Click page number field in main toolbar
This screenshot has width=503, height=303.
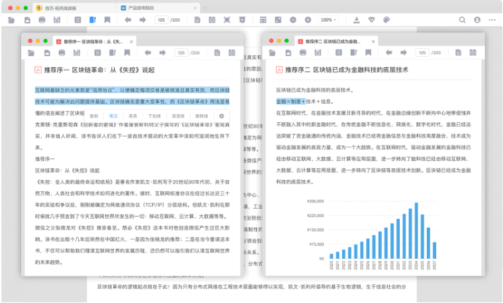pos(161,20)
